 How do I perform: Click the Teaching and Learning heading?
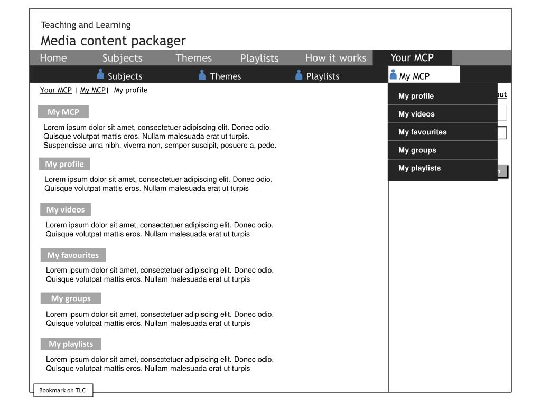(86, 25)
